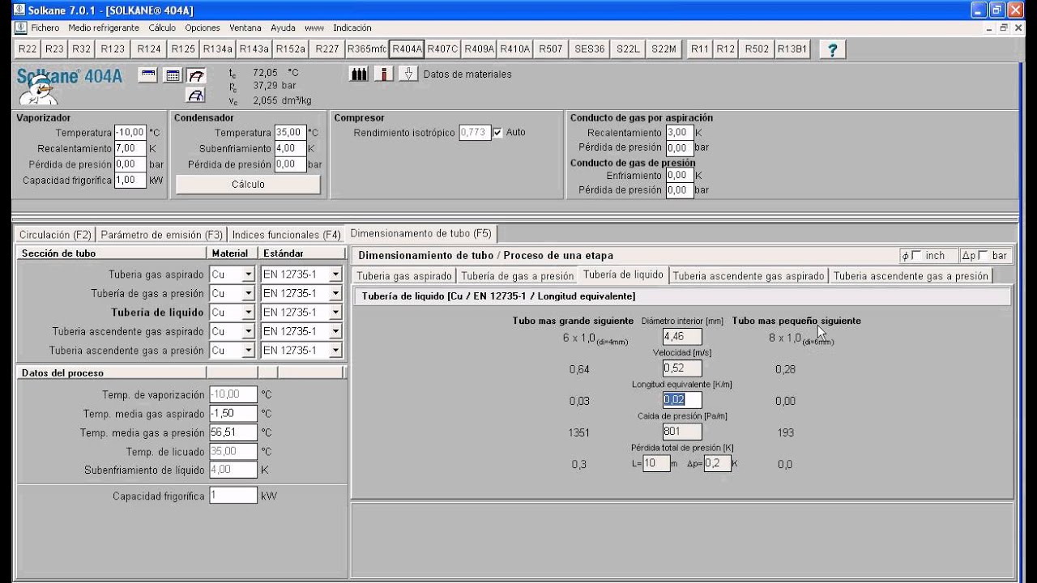Open material dropdown for Tuberia gas aspirado
The height and width of the screenshot is (583, 1037).
click(248, 274)
